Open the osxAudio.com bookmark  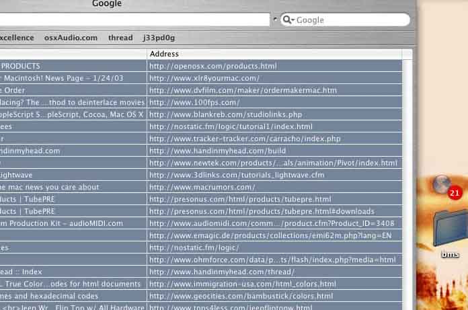coord(71,38)
